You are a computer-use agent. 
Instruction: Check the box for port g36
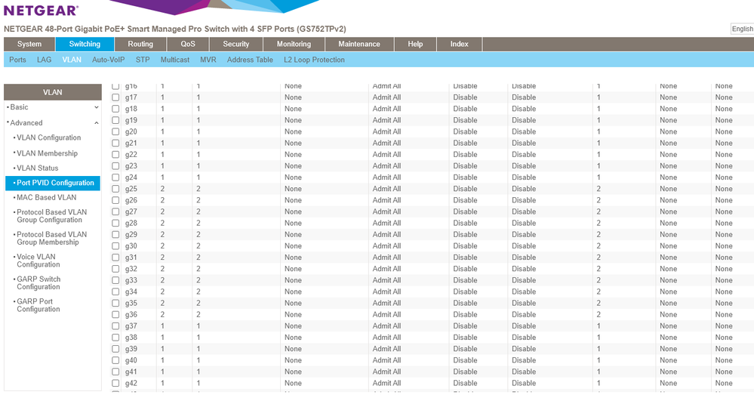tap(115, 315)
